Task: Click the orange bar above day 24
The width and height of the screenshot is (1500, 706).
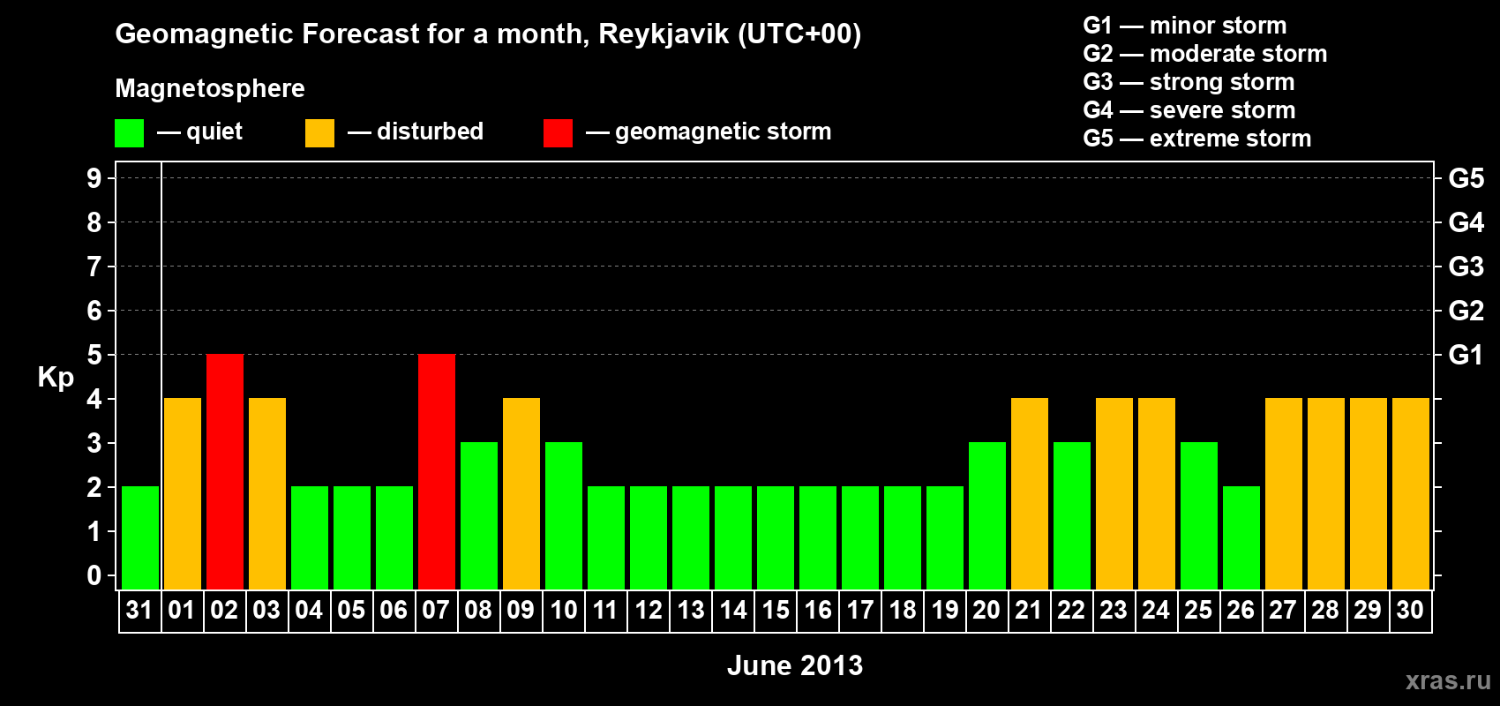Action: (x=1157, y=494)
